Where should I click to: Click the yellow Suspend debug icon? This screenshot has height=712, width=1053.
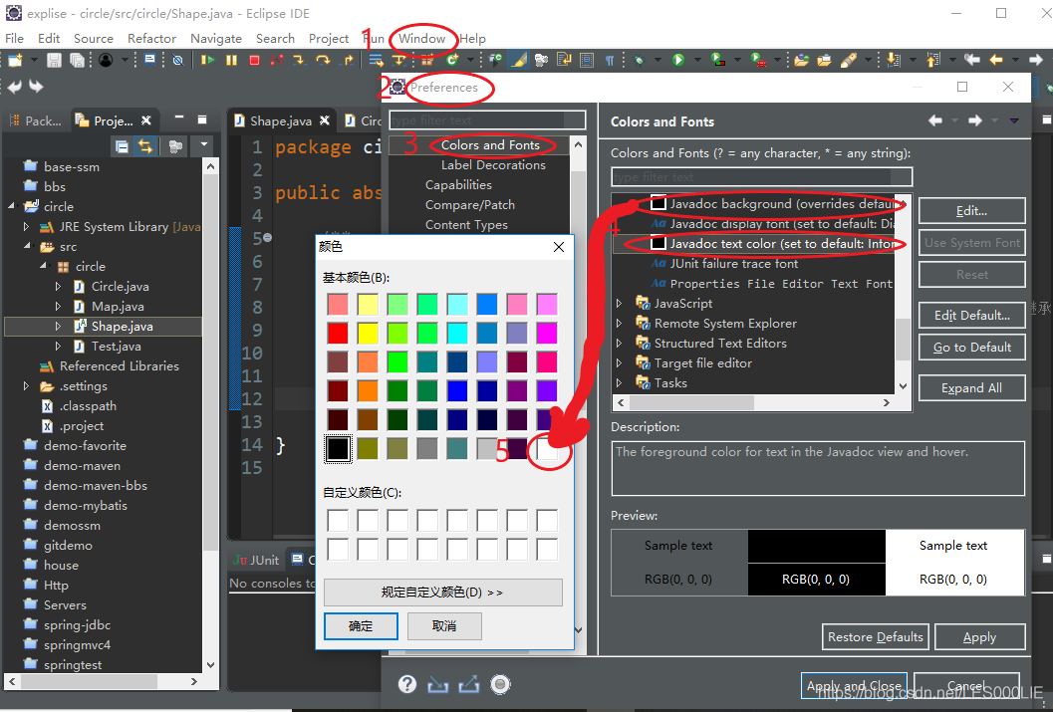pos(232,61)
